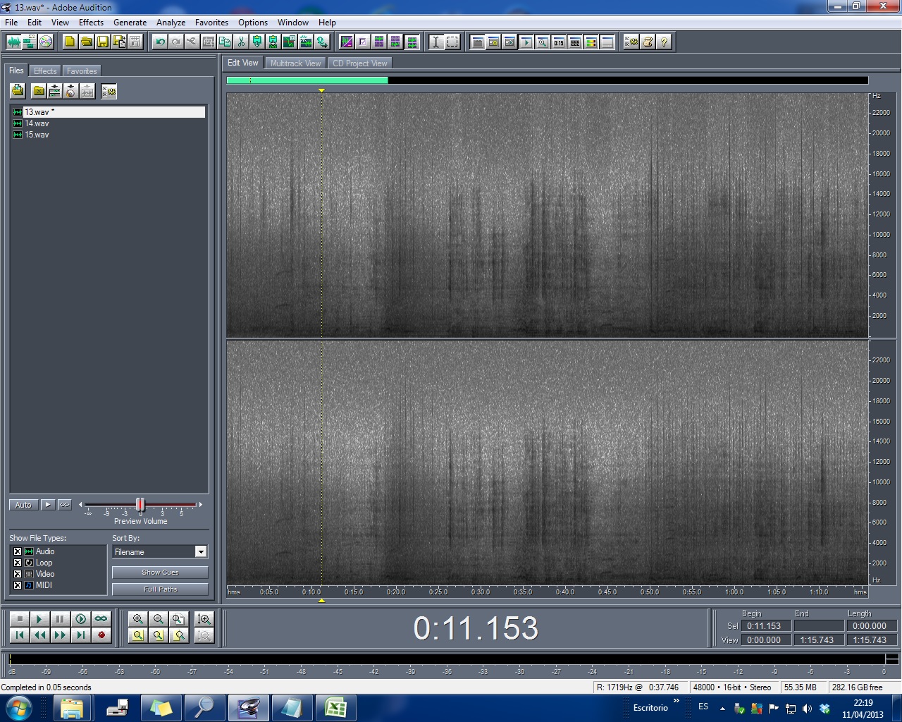Click the Files panel advanced options icon

tap(109, 91)
